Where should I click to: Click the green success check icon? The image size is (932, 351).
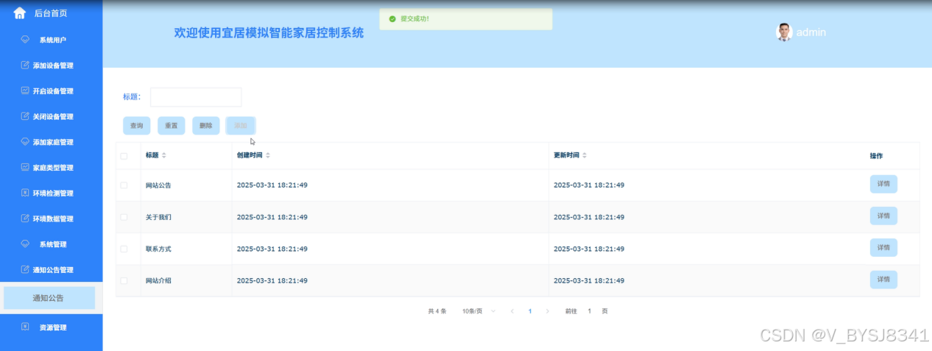coord(392,18)
